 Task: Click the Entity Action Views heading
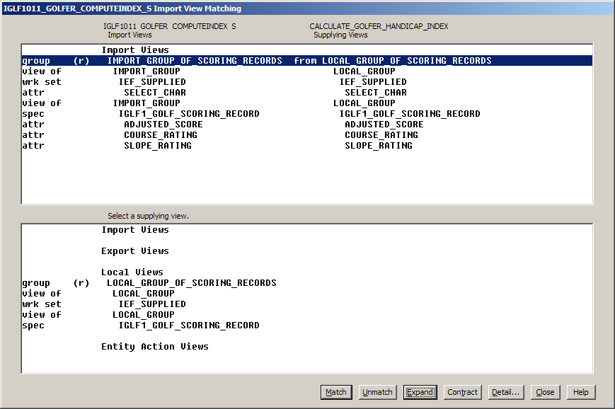tap(155, 347)
